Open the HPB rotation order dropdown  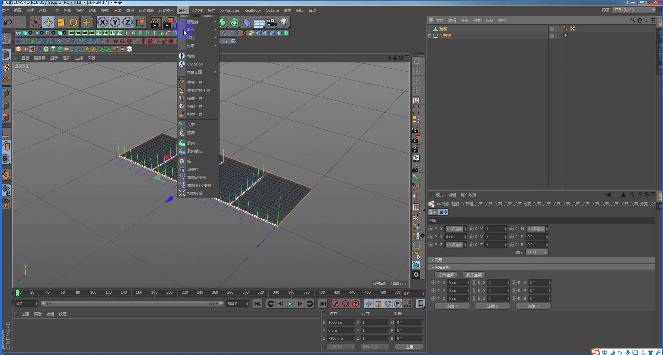coord(537,252)
